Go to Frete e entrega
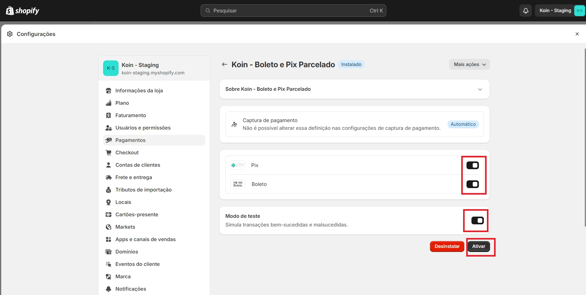586x295 pixels. (x=154, y=177)
